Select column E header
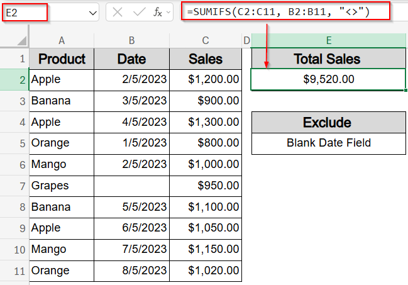 (329, 40)
